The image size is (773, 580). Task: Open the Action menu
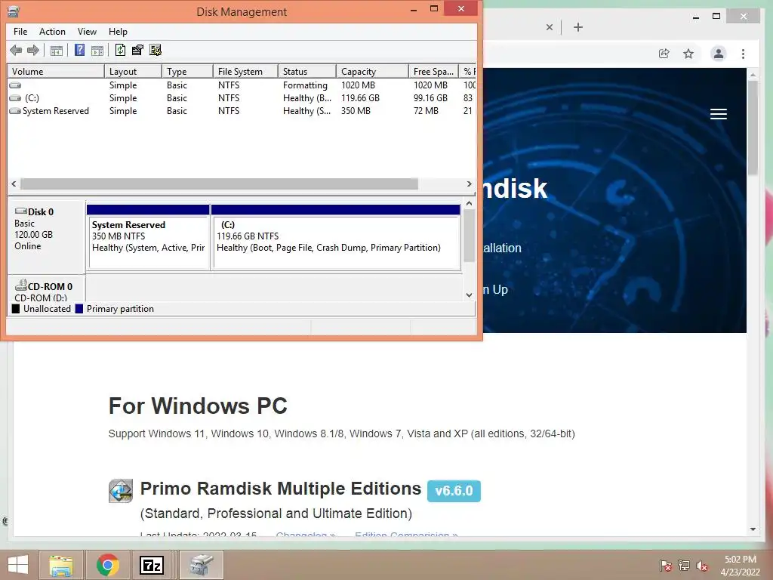tap(52, 32)
